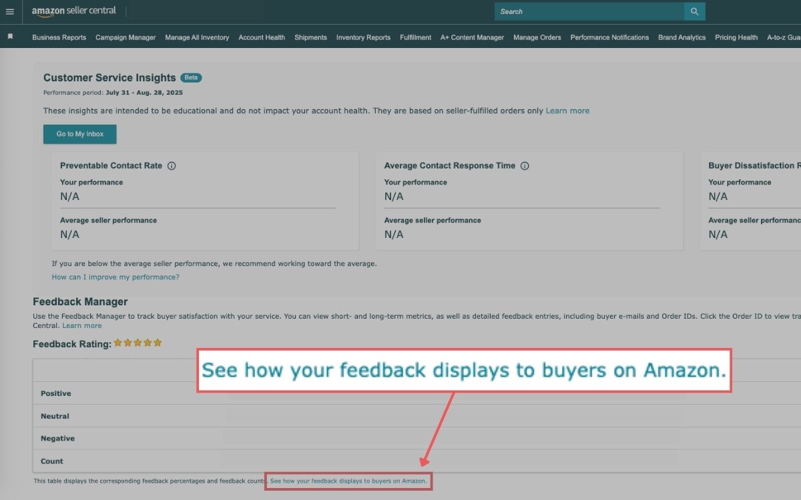The width and height of the screenshot is (801, 500).
Task: Open Account Health page
Action: [x=262, y=37]
